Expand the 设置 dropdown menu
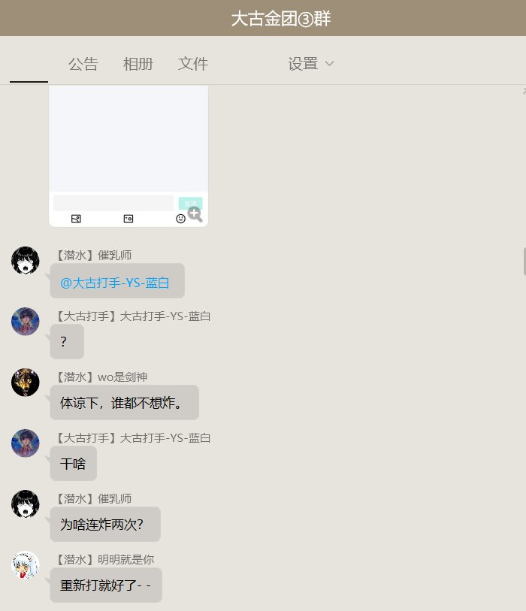The width and height of the screenshot is (526, 611). click(x=310, y=64)
